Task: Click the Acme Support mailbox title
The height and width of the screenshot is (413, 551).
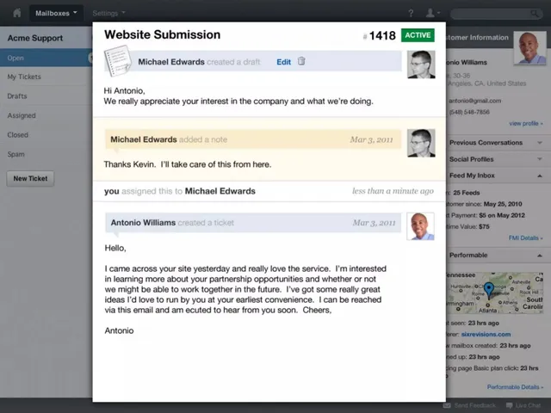Action: tap(35, 38)
